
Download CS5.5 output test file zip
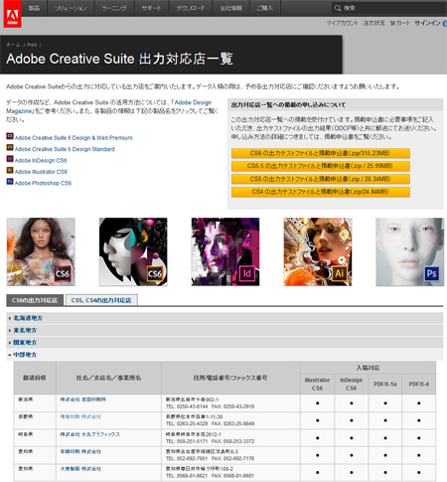pyautogui.click(x=321, y=166)
